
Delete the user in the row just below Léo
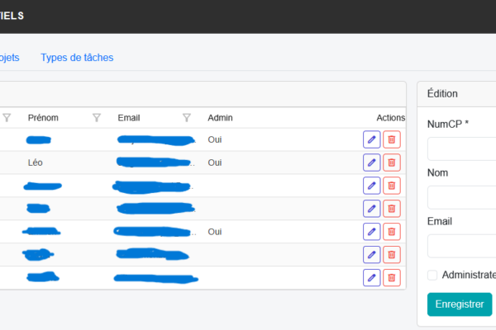pos(392,186)
